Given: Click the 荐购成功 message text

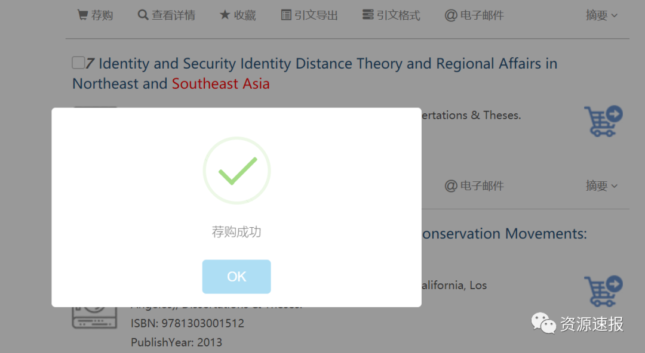Looking at the screenshot, I should [x=236, y=232].
